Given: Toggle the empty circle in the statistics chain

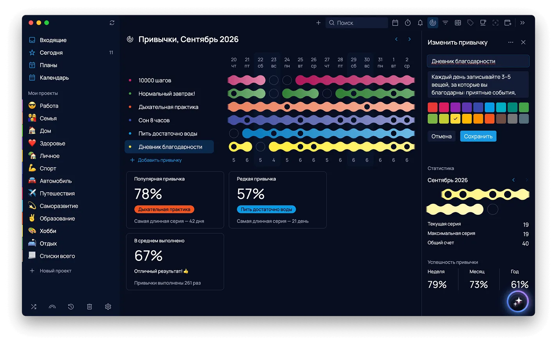Looking at the screenshot, I should pyautogui.click(x=493, y=209).
